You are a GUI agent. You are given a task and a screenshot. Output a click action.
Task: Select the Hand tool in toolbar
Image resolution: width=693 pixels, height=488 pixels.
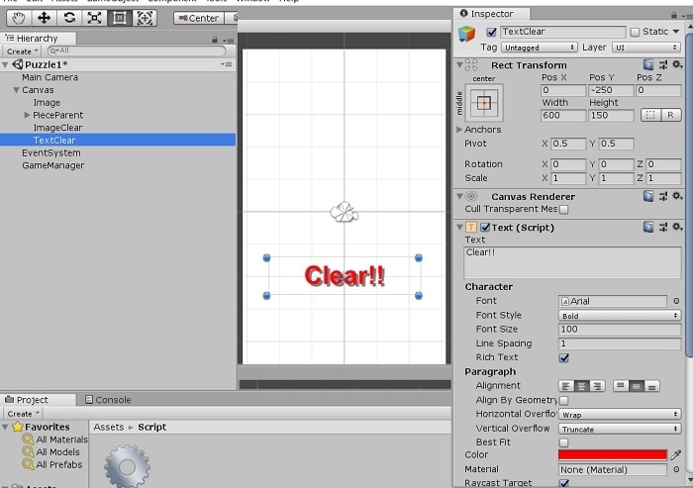pyautogui.click(x=19, y=18)
